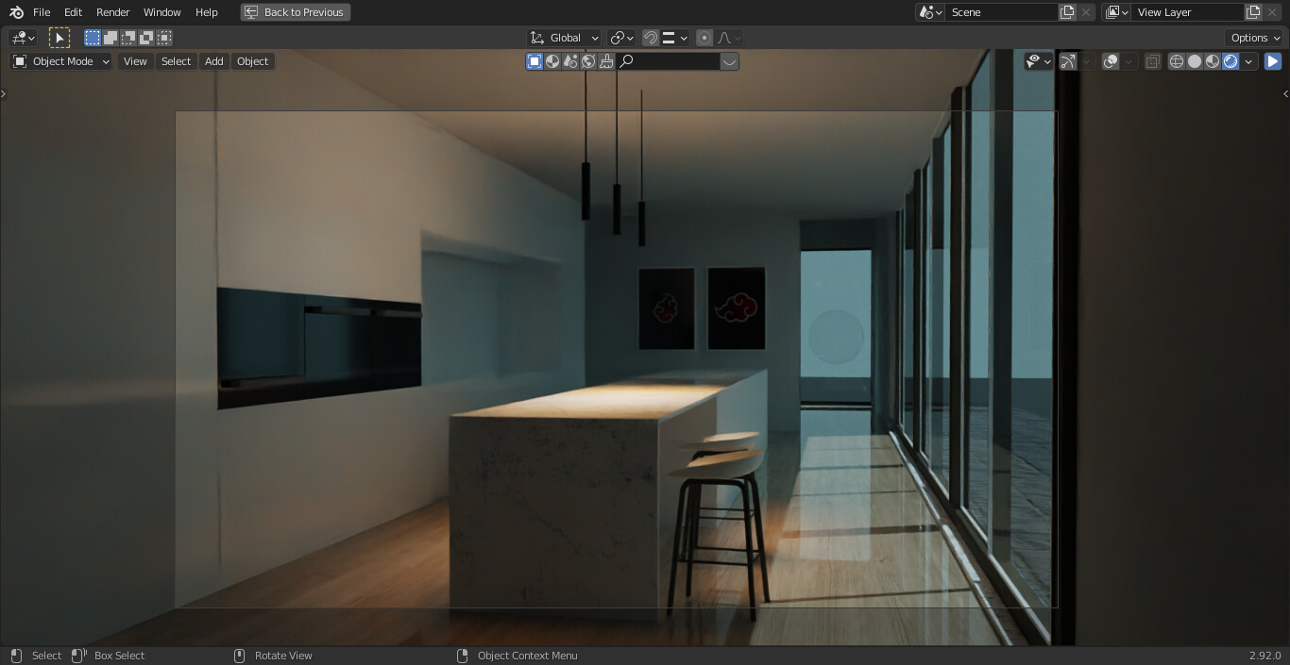This screenshot has height=665, width=1290.
Task: Open the Render menu
Action: 112,12
